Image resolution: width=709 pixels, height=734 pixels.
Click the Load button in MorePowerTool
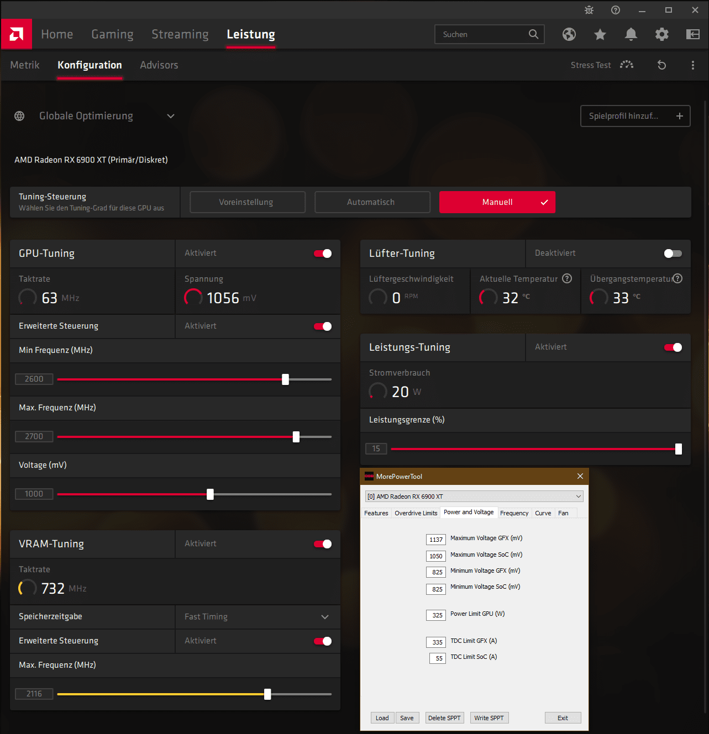coord(382,718)
